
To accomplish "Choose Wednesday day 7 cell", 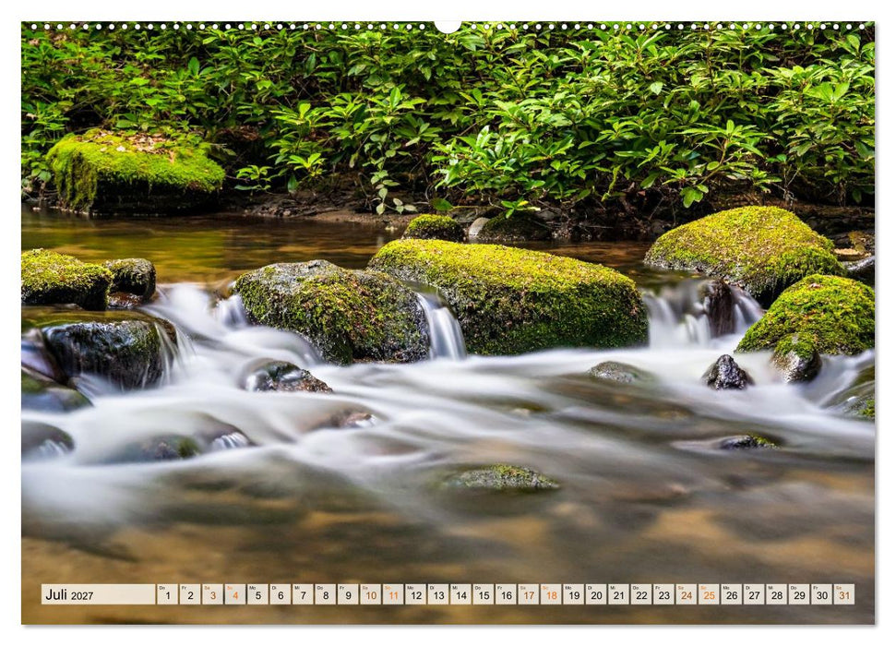I will [303, 594].
